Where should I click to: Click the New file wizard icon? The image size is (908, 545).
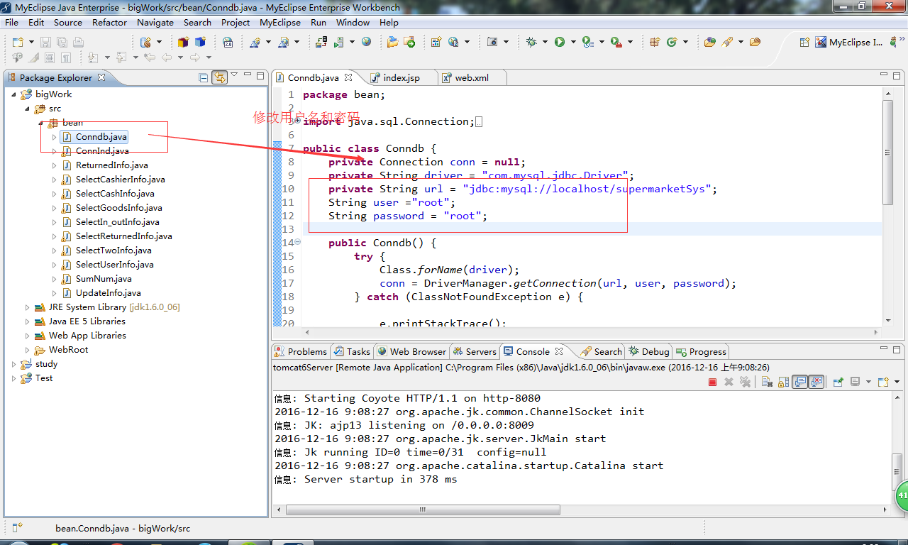point(18,42)
